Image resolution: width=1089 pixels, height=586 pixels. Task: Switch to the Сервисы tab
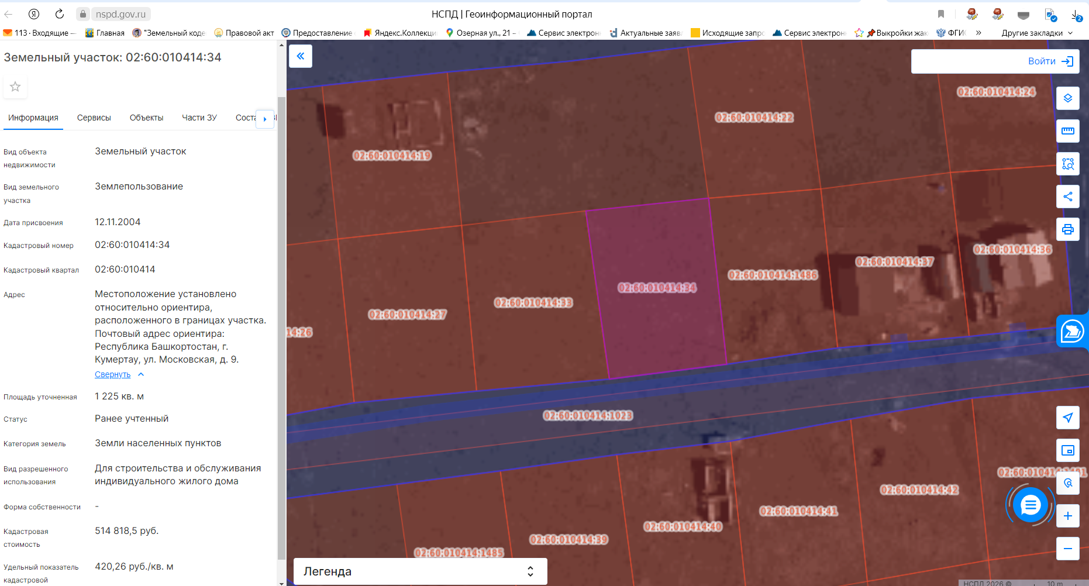click(x=94, y=118)
